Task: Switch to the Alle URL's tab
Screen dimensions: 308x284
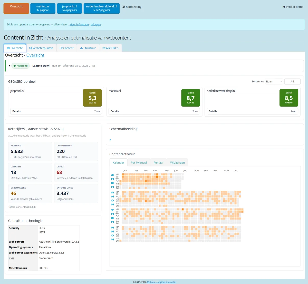Action: coord(110,48)
